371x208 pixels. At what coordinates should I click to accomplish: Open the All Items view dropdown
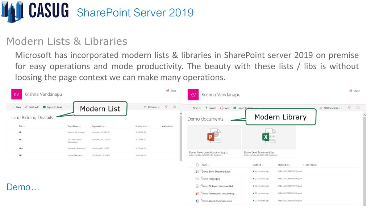click(152, 107)
